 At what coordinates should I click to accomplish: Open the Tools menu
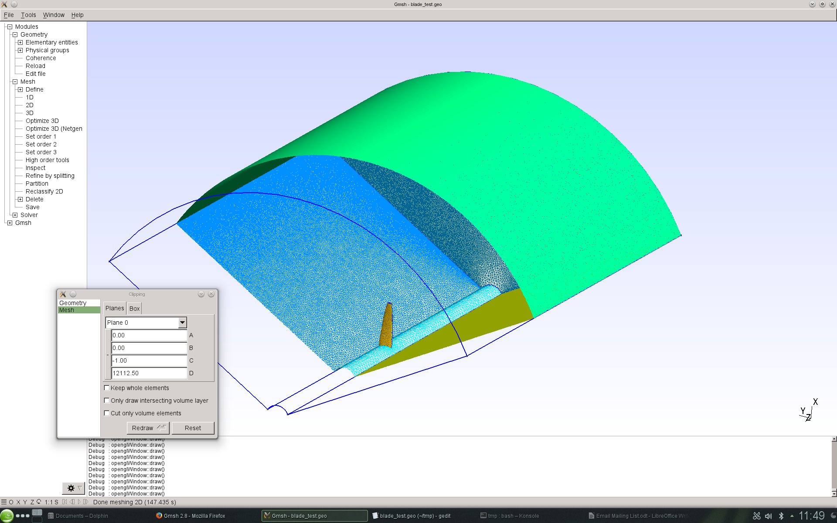tap(28, 15)
